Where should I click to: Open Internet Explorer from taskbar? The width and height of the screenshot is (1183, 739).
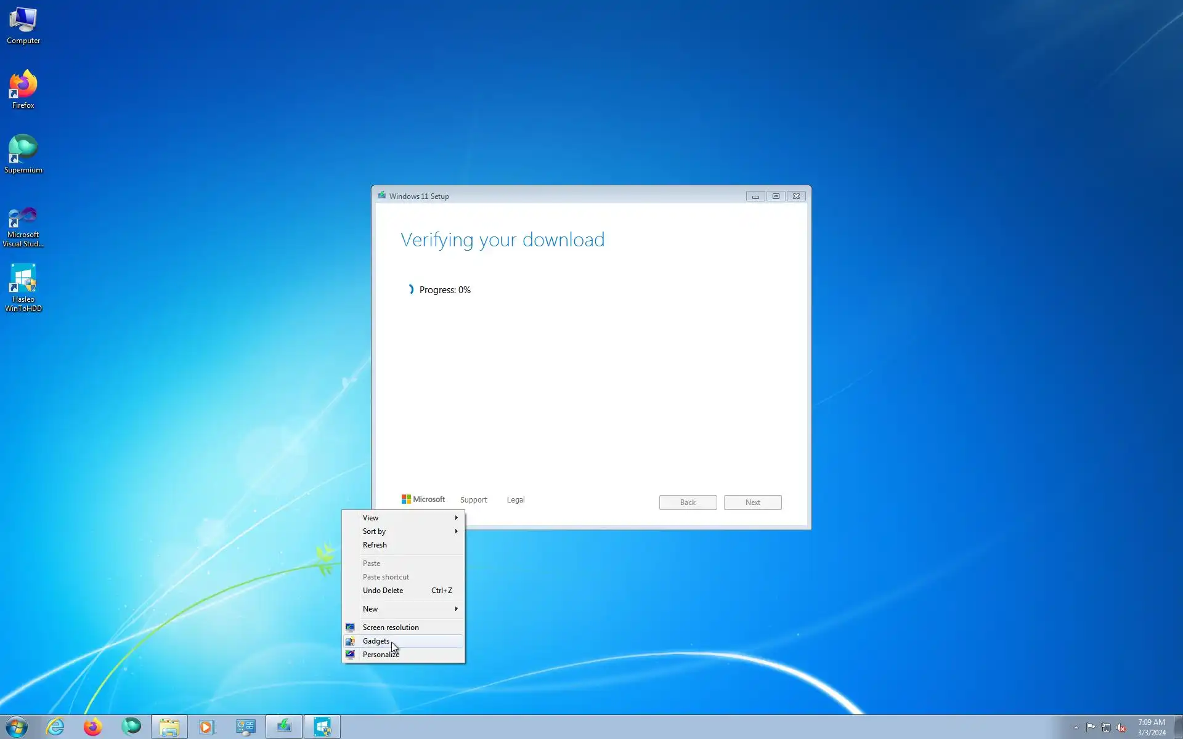pos(55,727)
